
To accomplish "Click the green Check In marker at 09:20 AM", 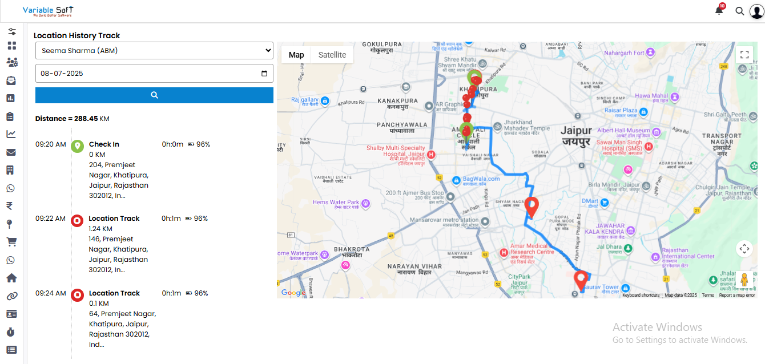I will point(78,145).
